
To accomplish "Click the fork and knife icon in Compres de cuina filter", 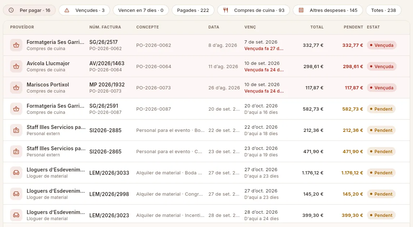I will 226,10.
